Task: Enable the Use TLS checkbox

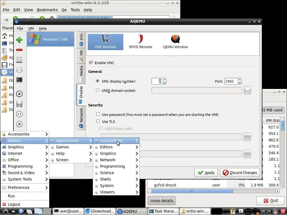Action: point(98,121)
